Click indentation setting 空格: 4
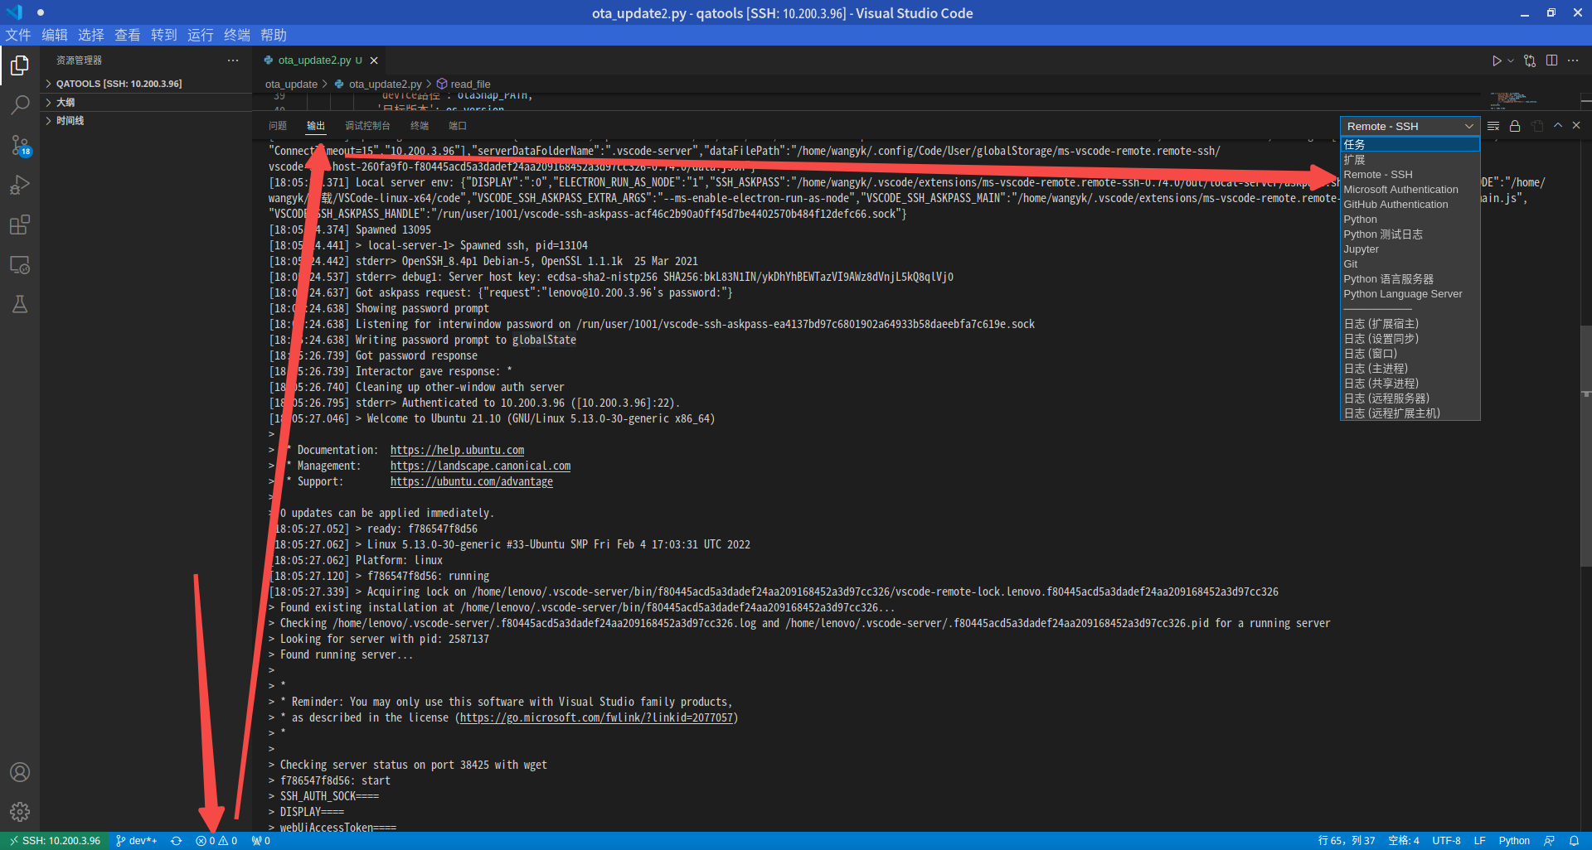The height and width of the screenshot is (850, 1592). 1404,841
